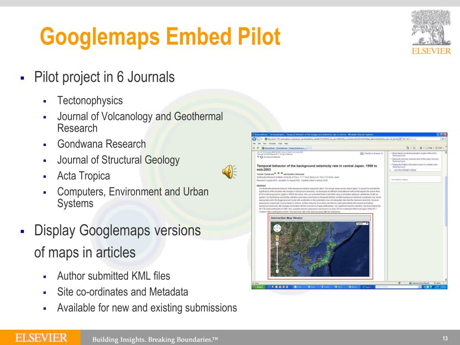Click Available for new and existing submissions
Screen dimensions: 460x345
[147, 308]
